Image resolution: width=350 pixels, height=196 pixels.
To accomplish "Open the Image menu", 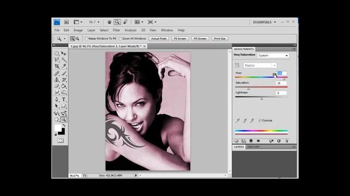I will [78, 30].
